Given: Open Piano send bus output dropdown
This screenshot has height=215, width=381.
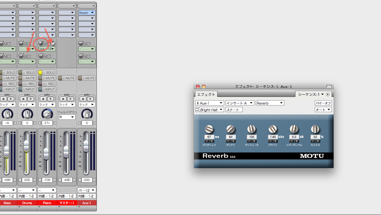Looking at the screenshot, I should point(47,49).
